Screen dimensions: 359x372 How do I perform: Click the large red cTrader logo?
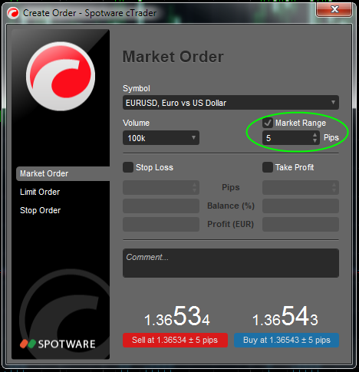click(61, 76)
